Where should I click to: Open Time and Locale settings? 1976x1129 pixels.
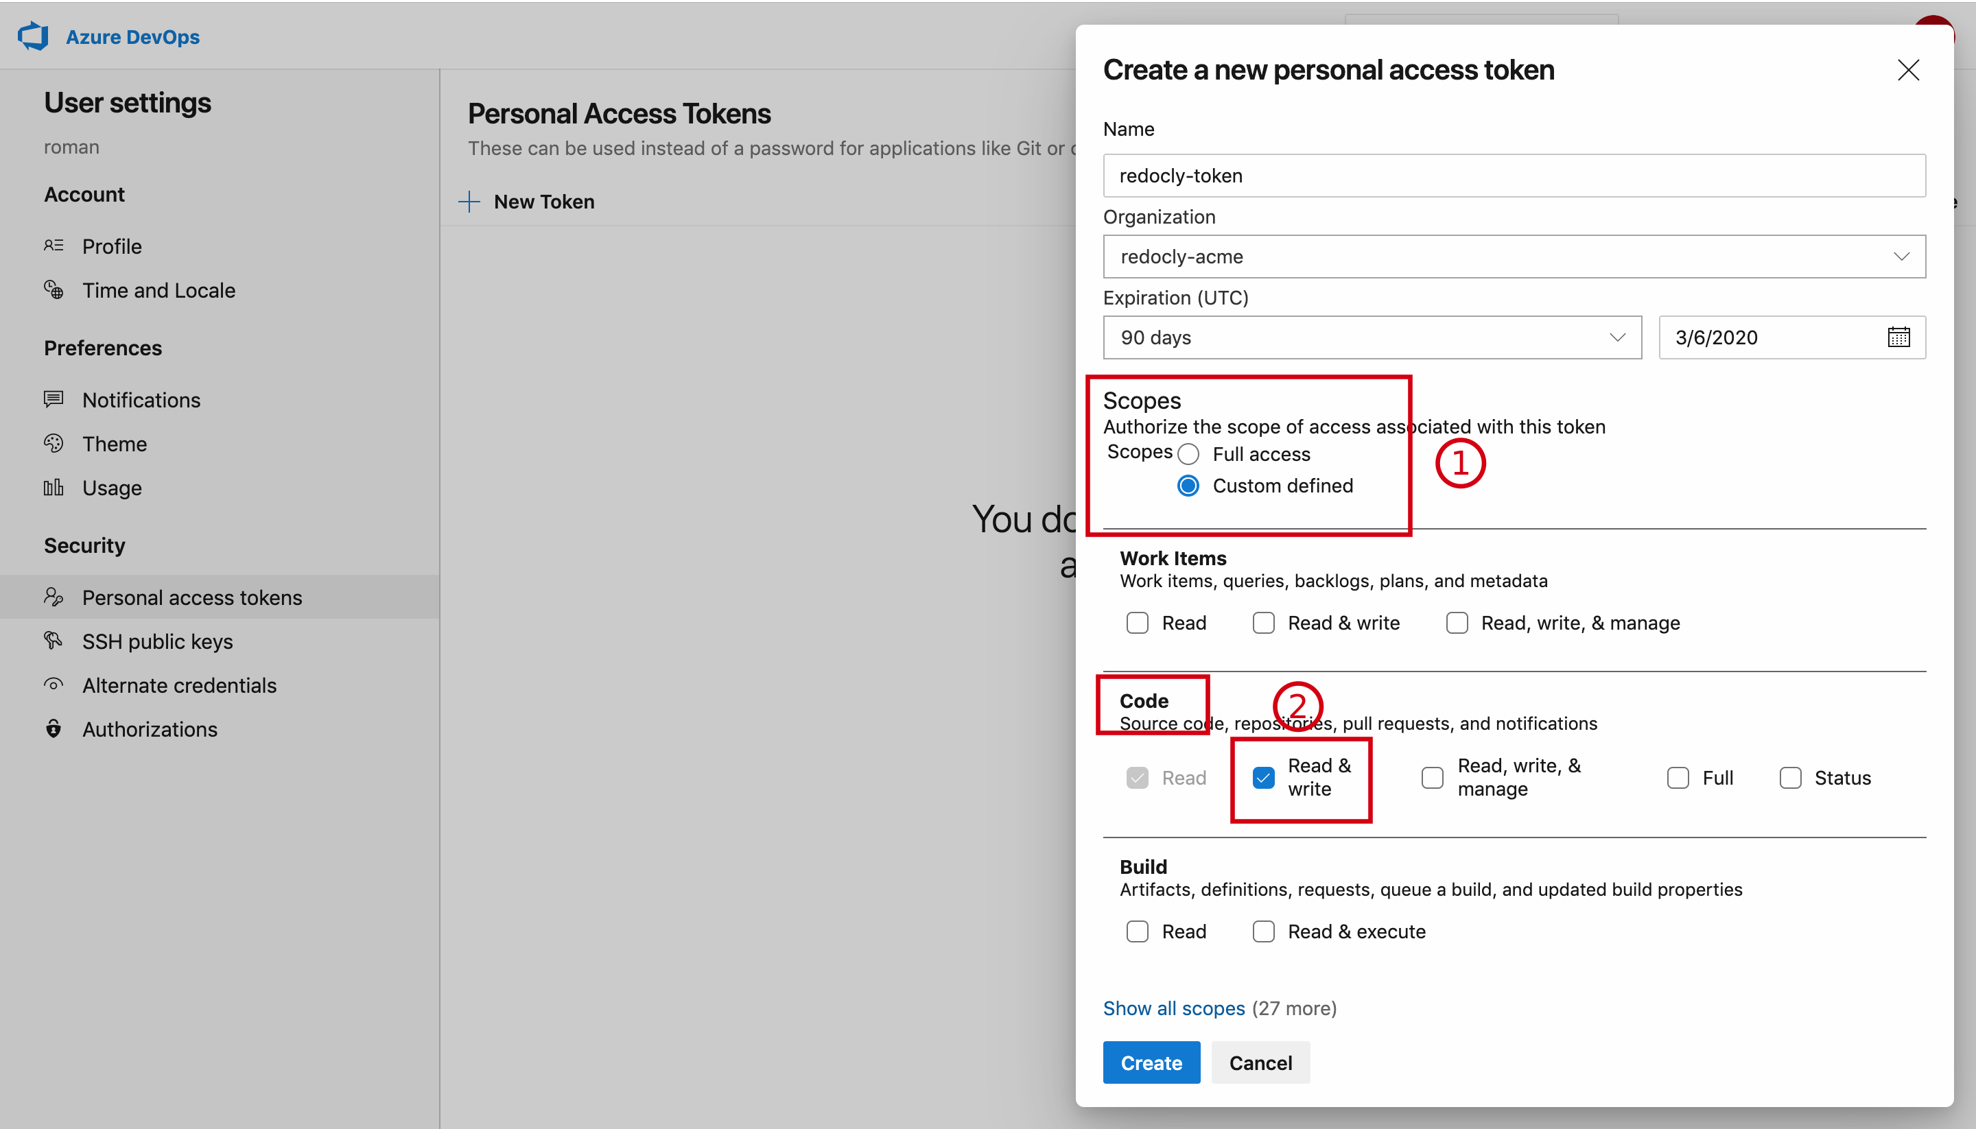point(159,290)
